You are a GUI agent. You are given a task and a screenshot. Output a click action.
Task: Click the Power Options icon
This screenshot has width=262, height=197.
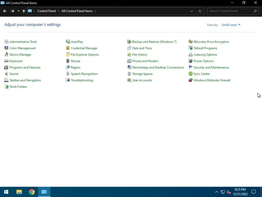190,61
